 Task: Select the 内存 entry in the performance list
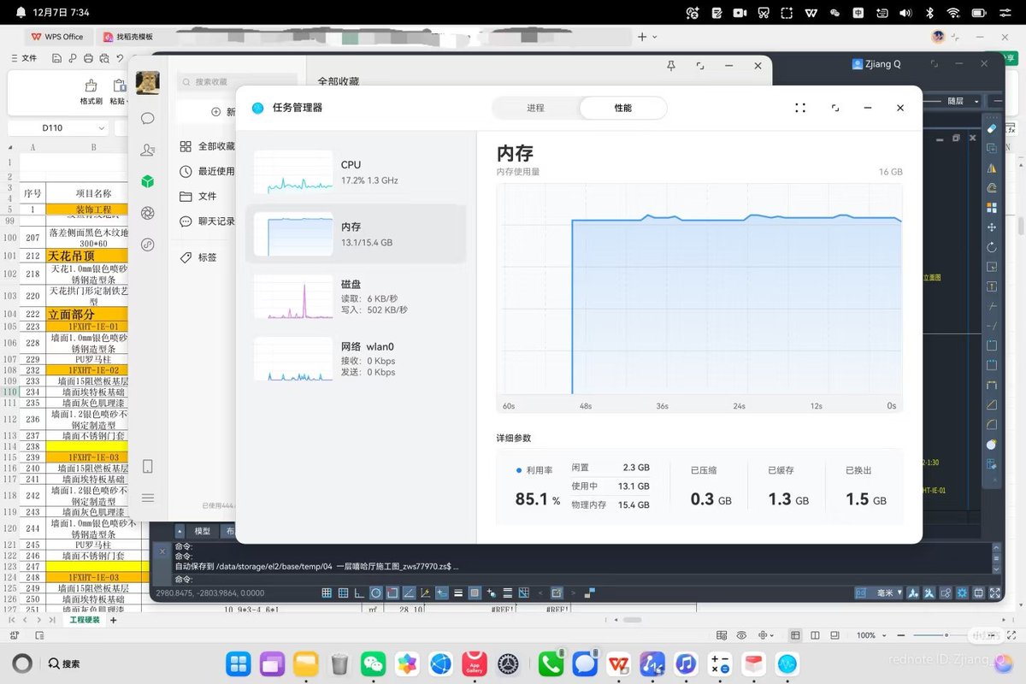pyautogui.click(x=356, y=233)
